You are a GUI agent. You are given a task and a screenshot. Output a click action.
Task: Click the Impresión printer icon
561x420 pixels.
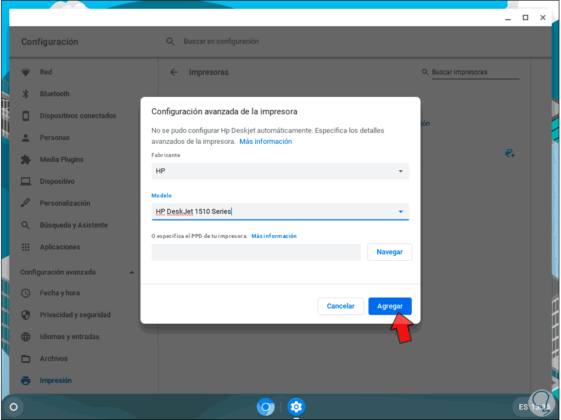tap(25, 380)
